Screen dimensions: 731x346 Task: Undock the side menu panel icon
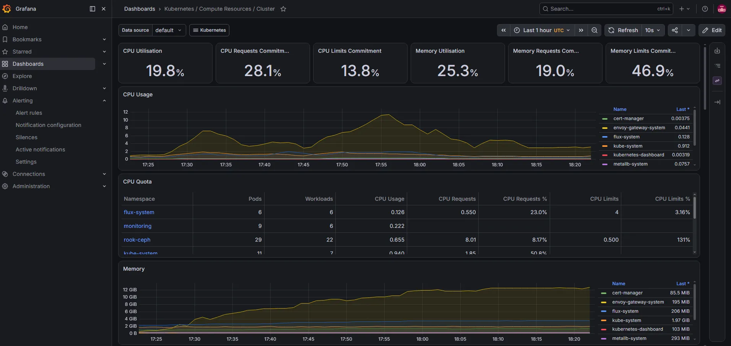tap(92, 9)
